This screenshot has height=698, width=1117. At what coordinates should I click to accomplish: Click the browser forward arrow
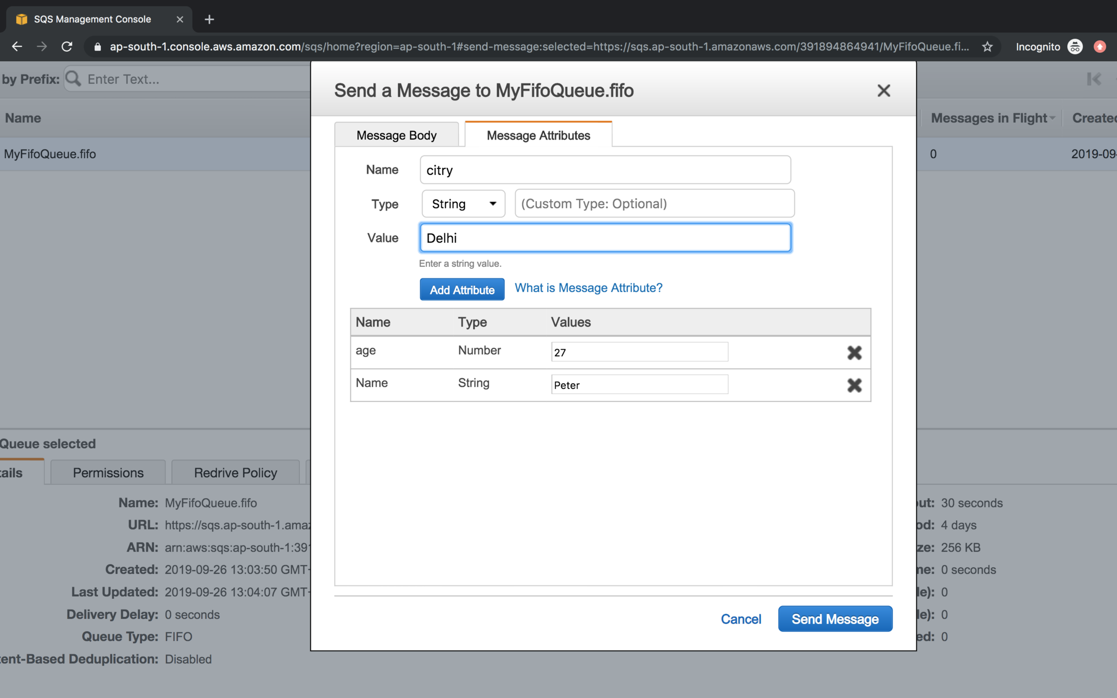click(x=42, y=47)
